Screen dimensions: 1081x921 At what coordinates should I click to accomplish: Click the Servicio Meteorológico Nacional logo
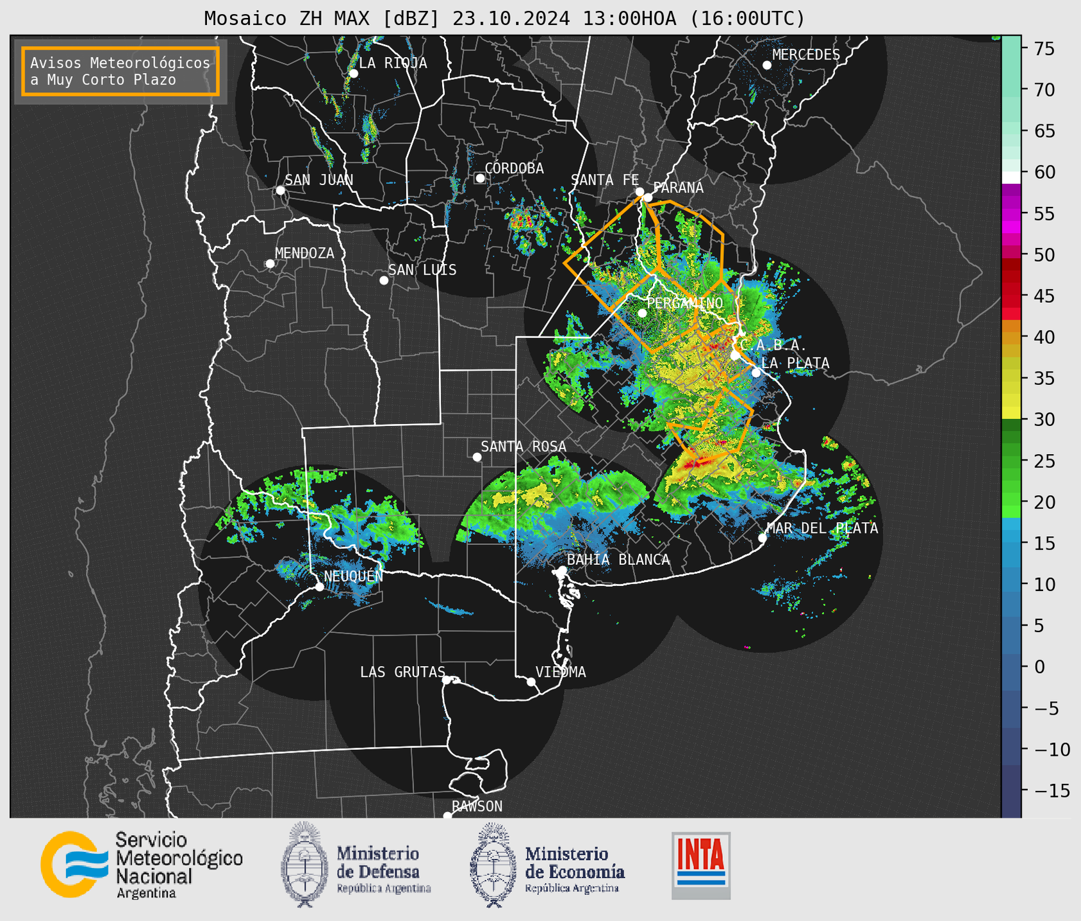(142, 865)
